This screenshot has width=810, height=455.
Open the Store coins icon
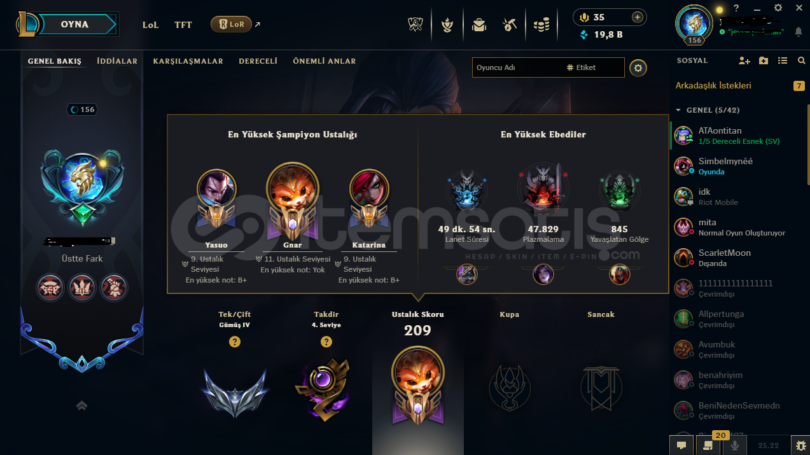coord(541,25)
